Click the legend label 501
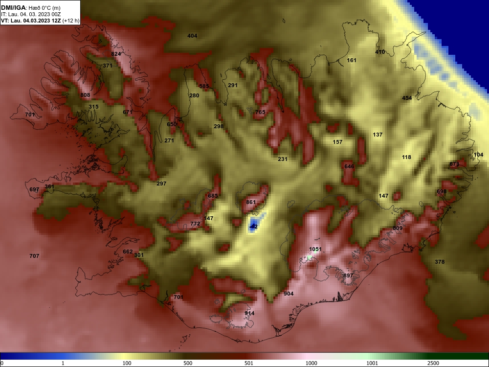 [x=249, y=363]
